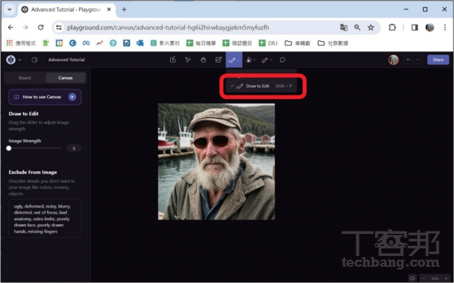Viewport: 454px width, 283px height.
Task: Select the hand pan tool
Action: pyautogui.click(x=203, y=60)
